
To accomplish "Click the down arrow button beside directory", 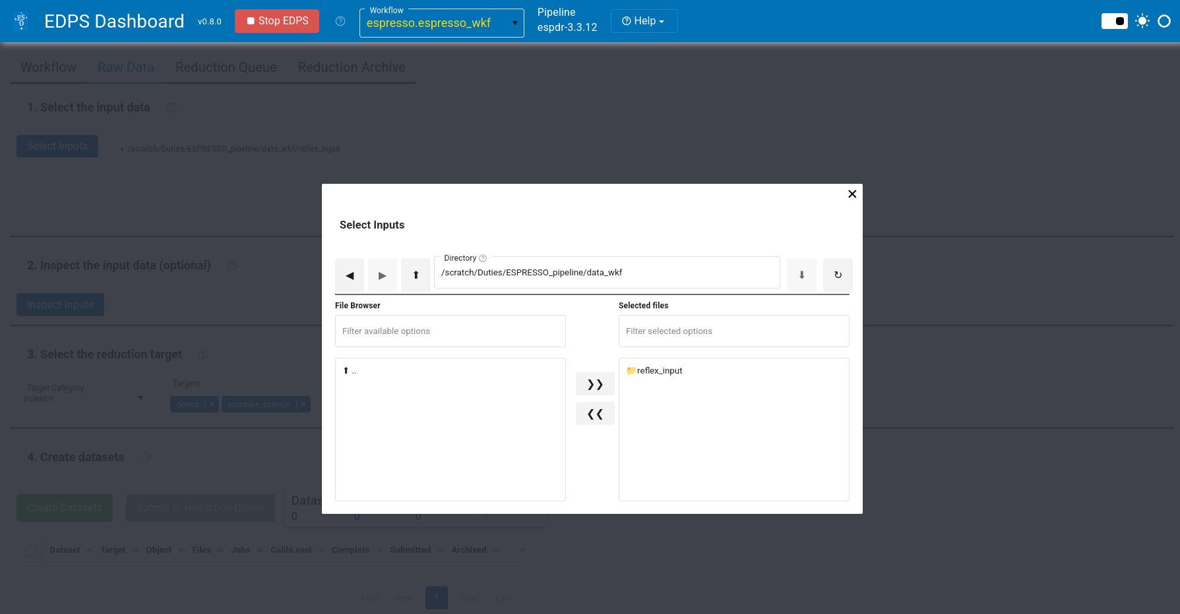I will click(x=801, y=275).
